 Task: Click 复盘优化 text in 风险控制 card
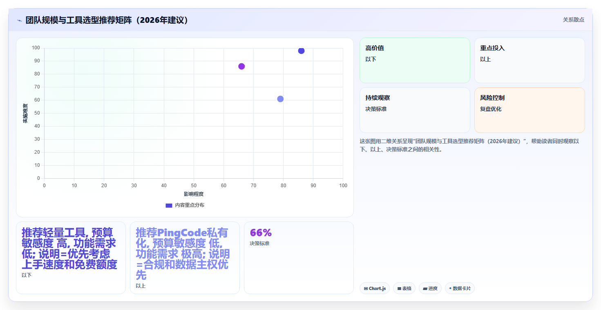[491, 109]
